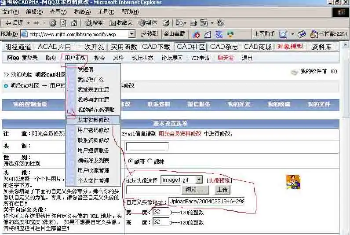Click the 已拦截 blocked popups icon
This screenshot has width=350, height=235.
click(314, 34)
